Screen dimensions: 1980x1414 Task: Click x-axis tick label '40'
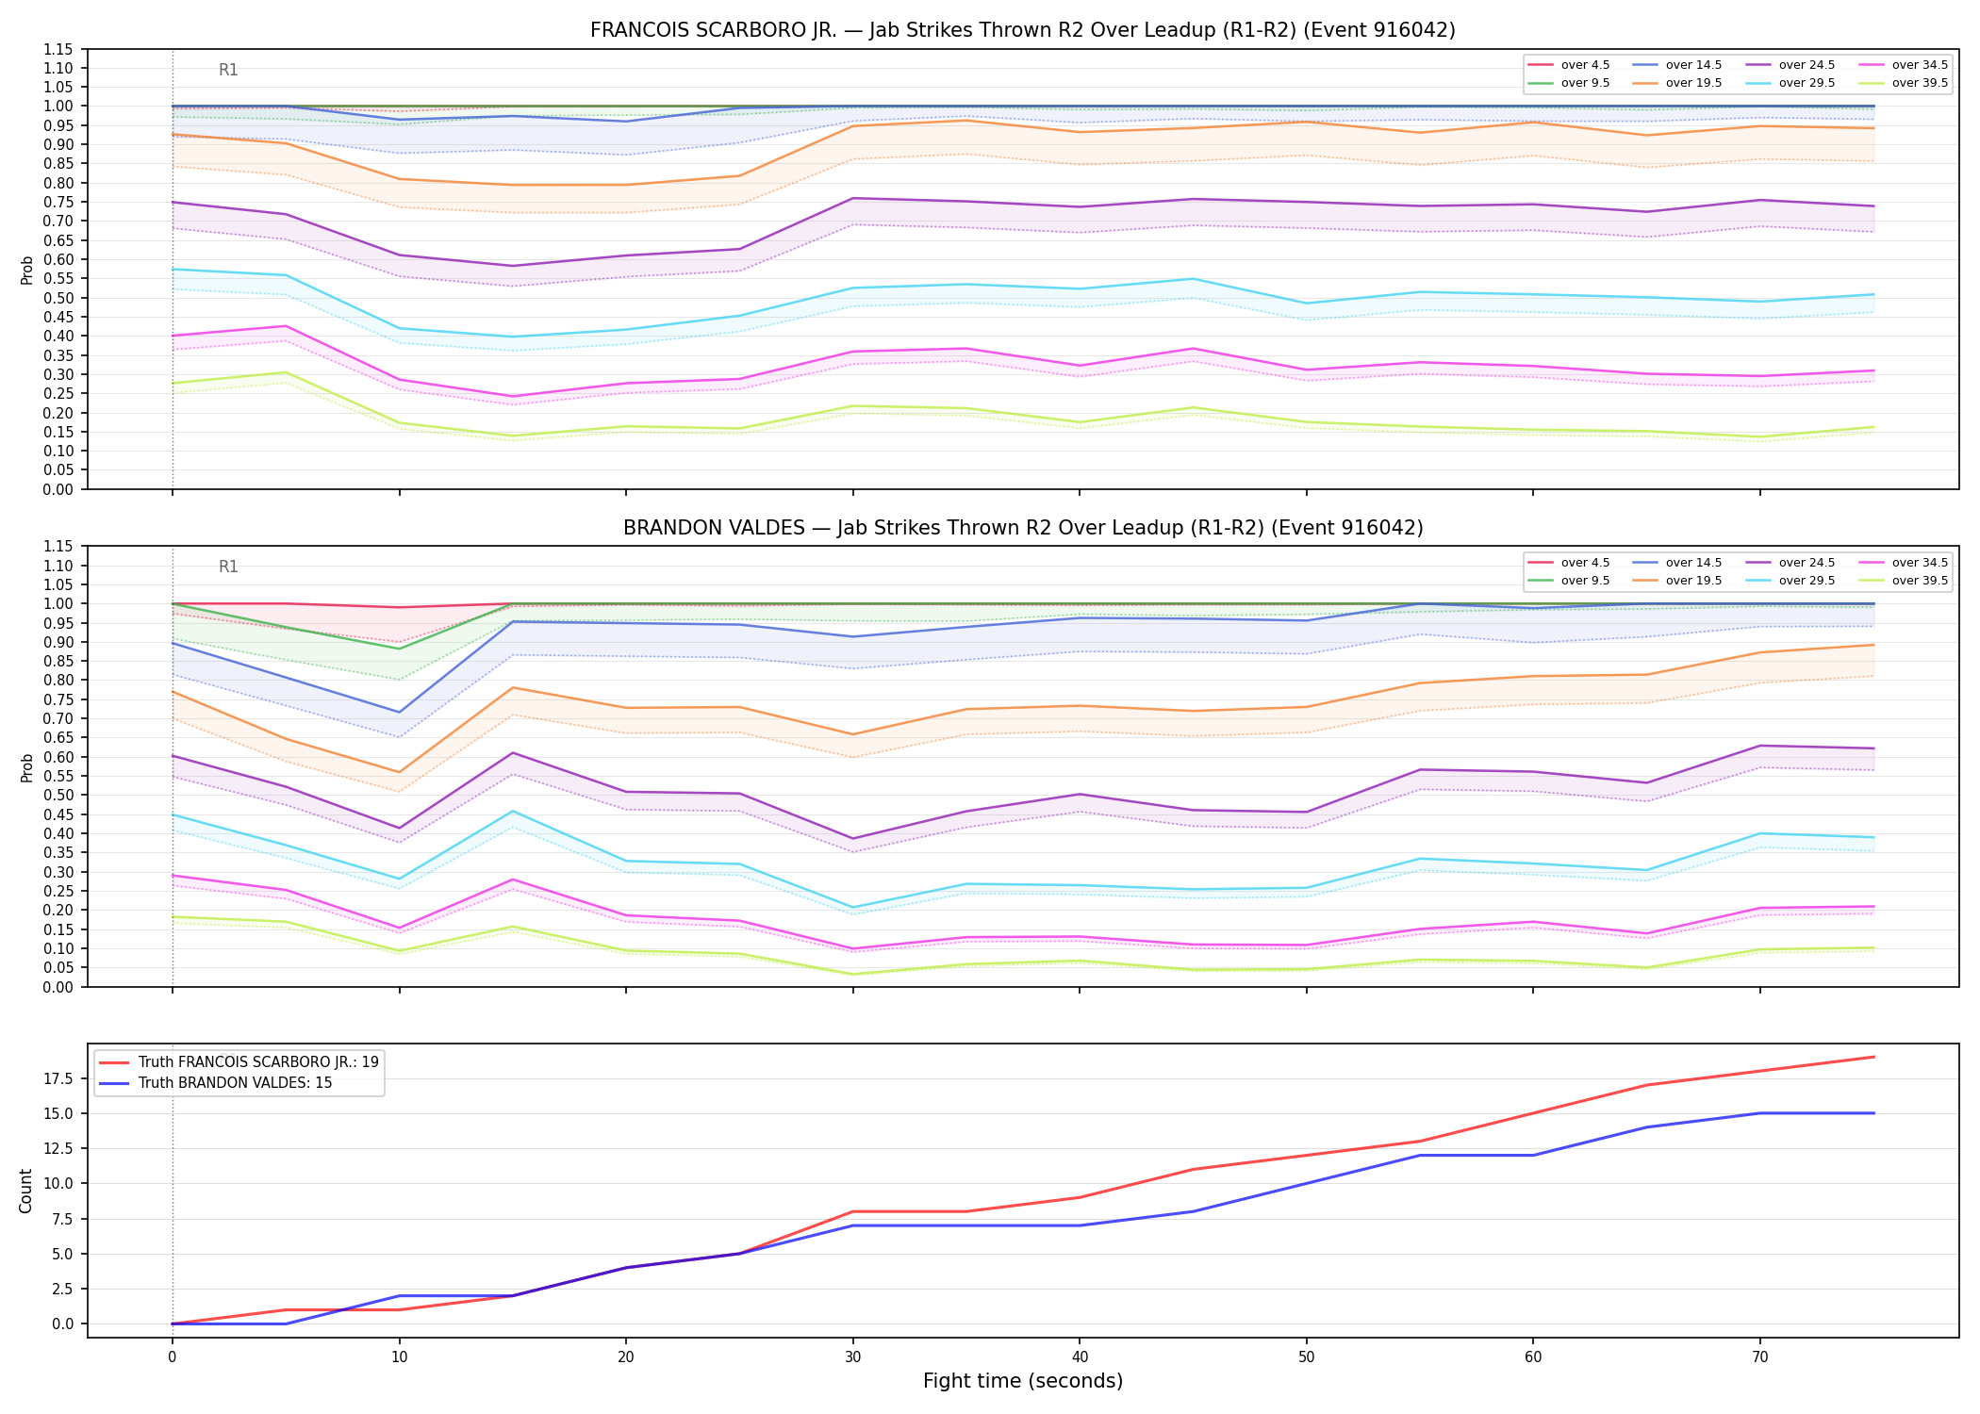tap(1080, 1357)
